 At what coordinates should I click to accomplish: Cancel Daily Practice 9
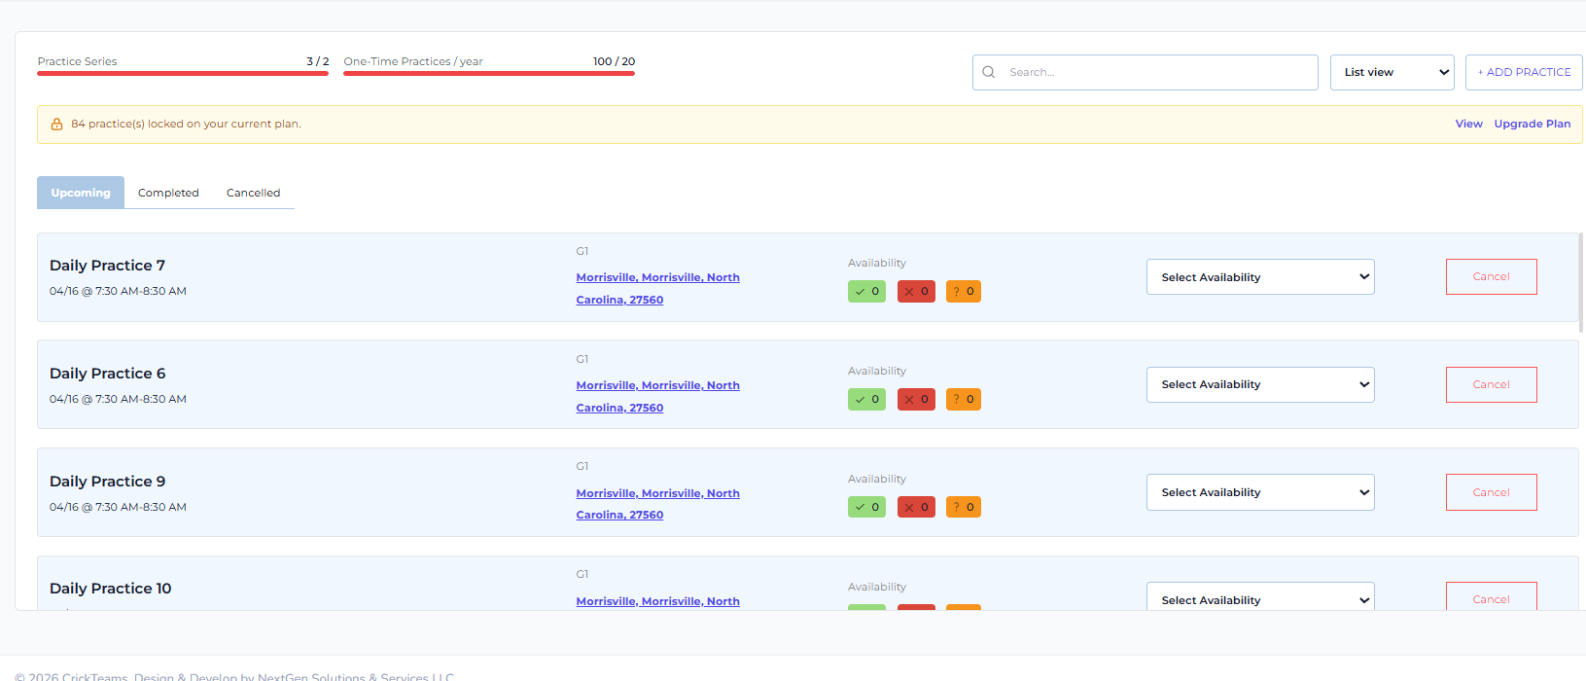click(x=1491, y=492)
